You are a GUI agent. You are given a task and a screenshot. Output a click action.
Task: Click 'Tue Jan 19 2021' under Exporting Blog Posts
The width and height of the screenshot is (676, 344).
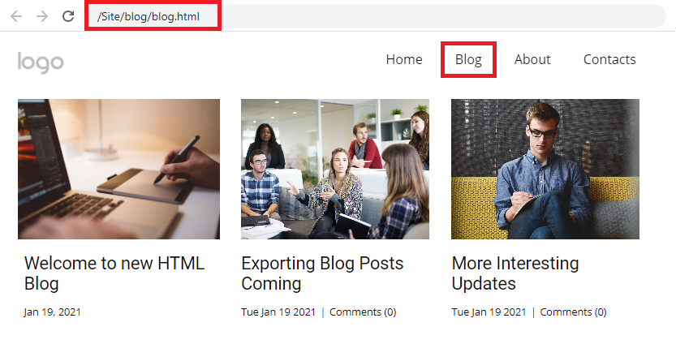tap(278, 312)
